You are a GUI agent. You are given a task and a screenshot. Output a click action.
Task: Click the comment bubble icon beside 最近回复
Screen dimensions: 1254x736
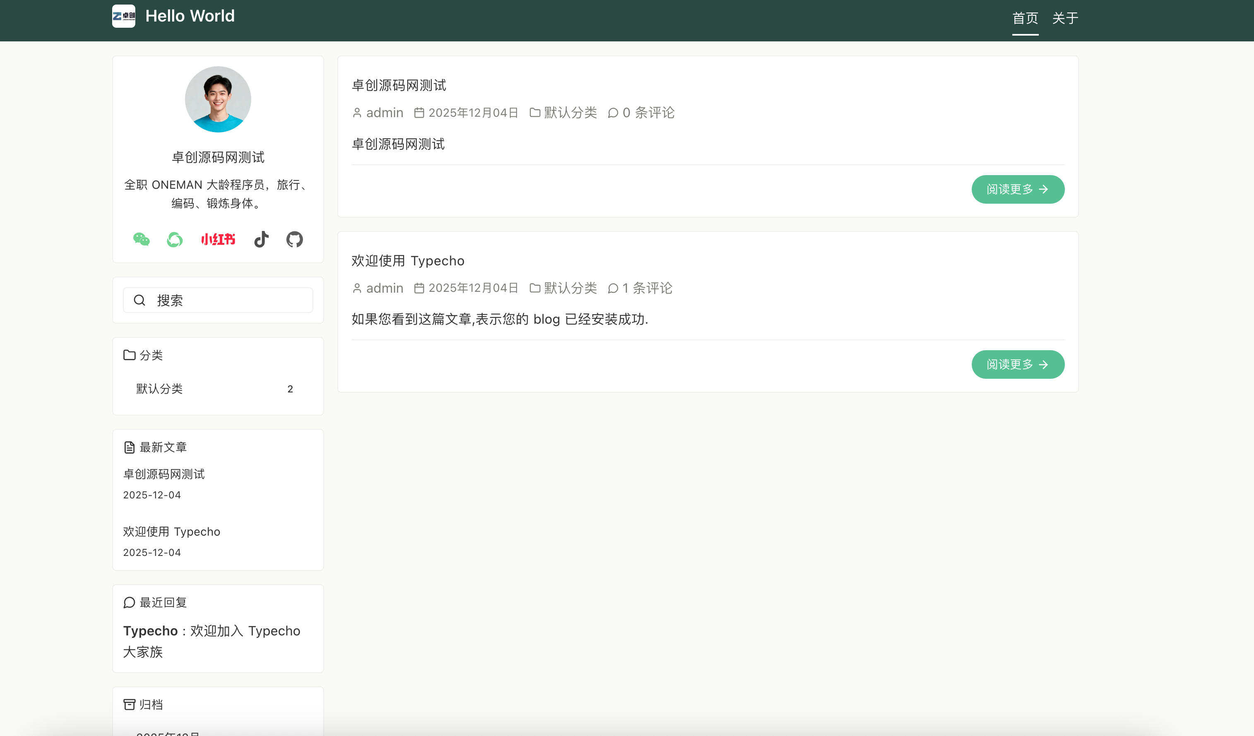129,602
